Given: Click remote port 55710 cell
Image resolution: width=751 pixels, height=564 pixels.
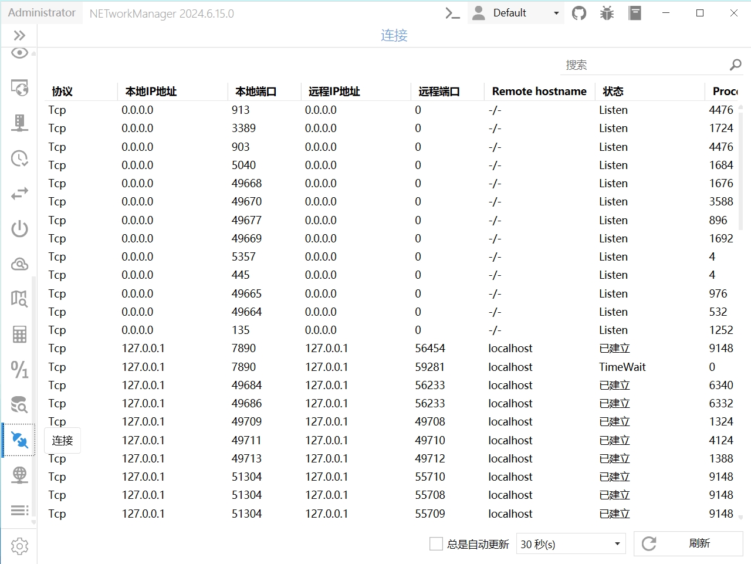Looking at the screenshot, I should coord(430,477).
